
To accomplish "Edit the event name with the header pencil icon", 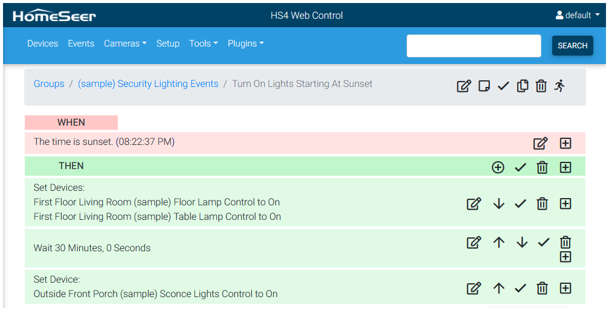I will 463,86.
